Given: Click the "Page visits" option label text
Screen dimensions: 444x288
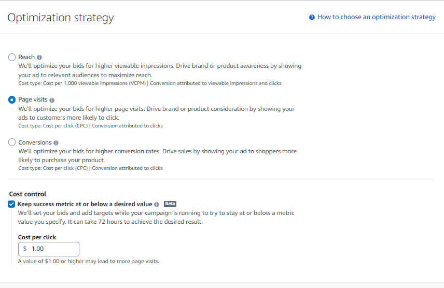Looking at the screenshot, I should coord(33,99).
